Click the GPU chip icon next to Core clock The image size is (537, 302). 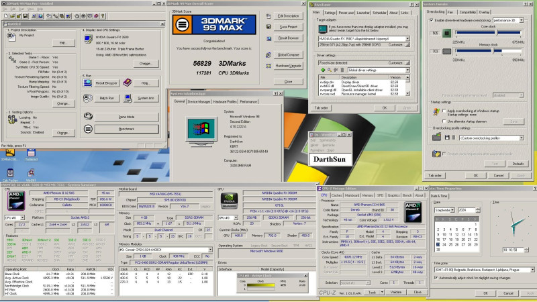[x=446, y=33]
